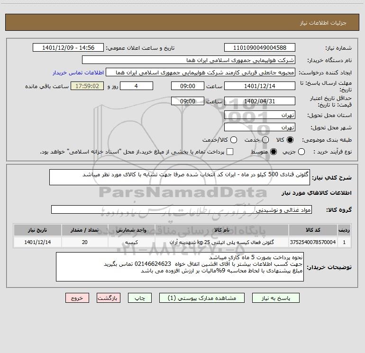Toggle the اسناد خزانه اسلامی payment checkbox
Viewport: 365px width, 353px height.
230,152
